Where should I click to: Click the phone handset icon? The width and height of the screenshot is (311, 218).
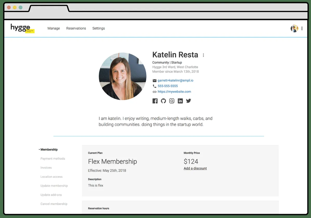pos(154,86)
